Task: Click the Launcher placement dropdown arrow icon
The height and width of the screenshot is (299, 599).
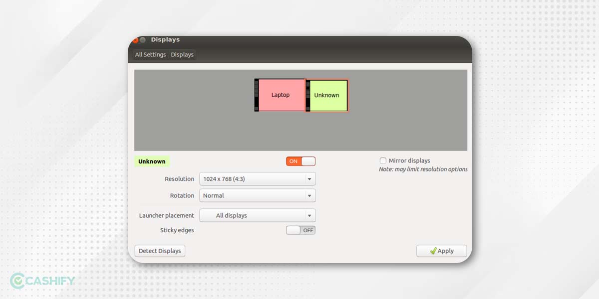Action: (310, 215)
